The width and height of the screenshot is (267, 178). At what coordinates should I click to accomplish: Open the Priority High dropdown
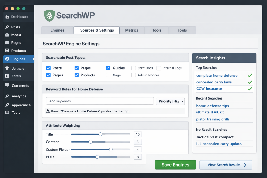pos(170,101)
